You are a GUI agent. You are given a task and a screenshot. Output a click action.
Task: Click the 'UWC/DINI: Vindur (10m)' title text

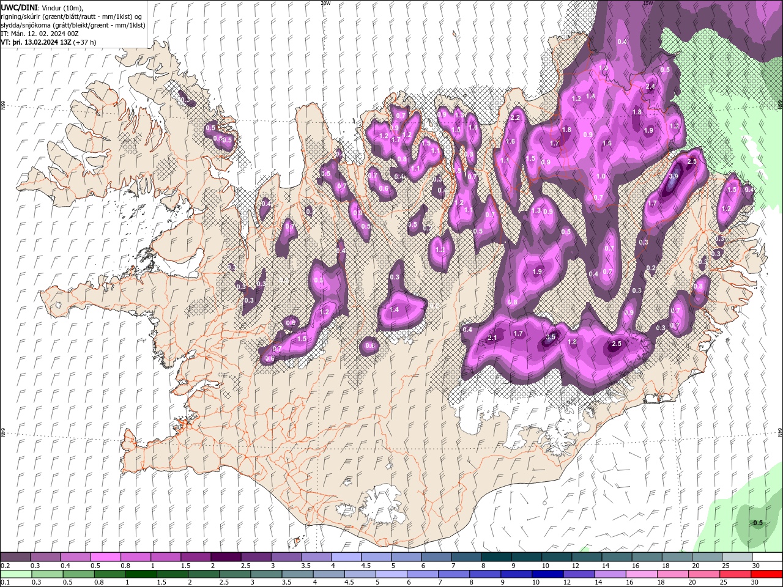43,7
